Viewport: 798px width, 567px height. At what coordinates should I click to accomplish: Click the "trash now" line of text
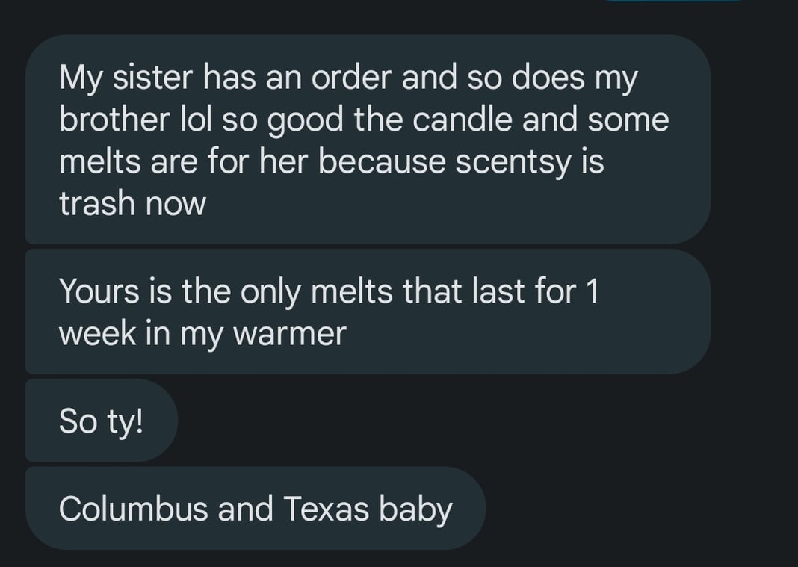coord(132,204)
